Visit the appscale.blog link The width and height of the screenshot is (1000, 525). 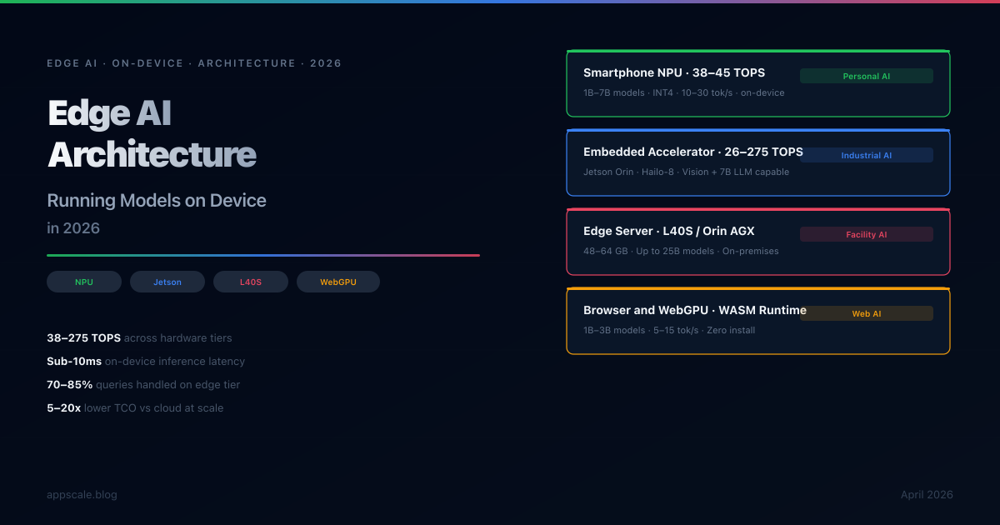coord(82,495)
